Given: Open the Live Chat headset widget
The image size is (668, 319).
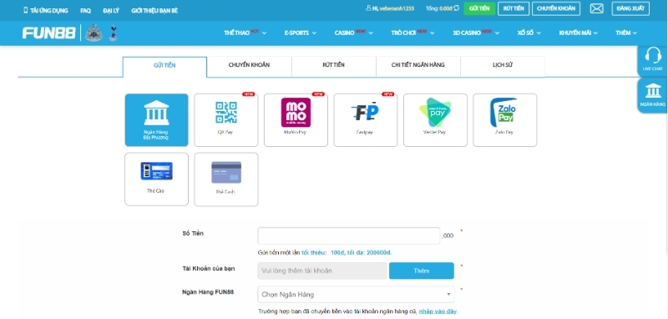Looking at the screenshot, I should pos(653,59).
